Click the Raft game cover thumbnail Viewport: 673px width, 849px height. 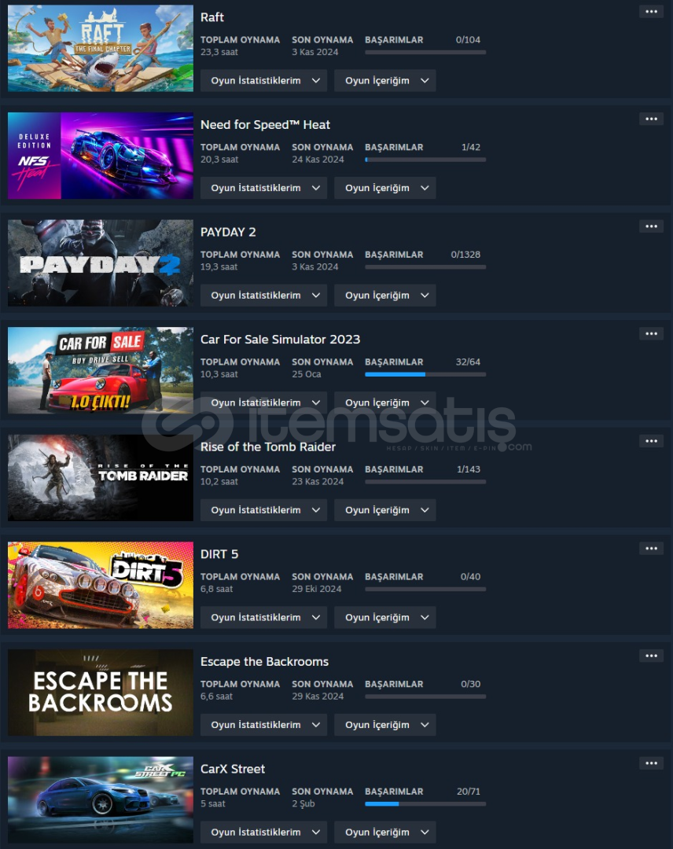tap(100, 48)
